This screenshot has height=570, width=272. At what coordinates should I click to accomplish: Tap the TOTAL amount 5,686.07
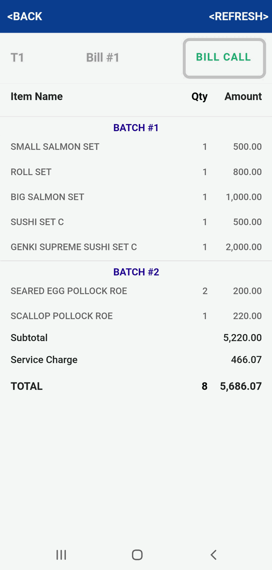[x=241, y=386]
